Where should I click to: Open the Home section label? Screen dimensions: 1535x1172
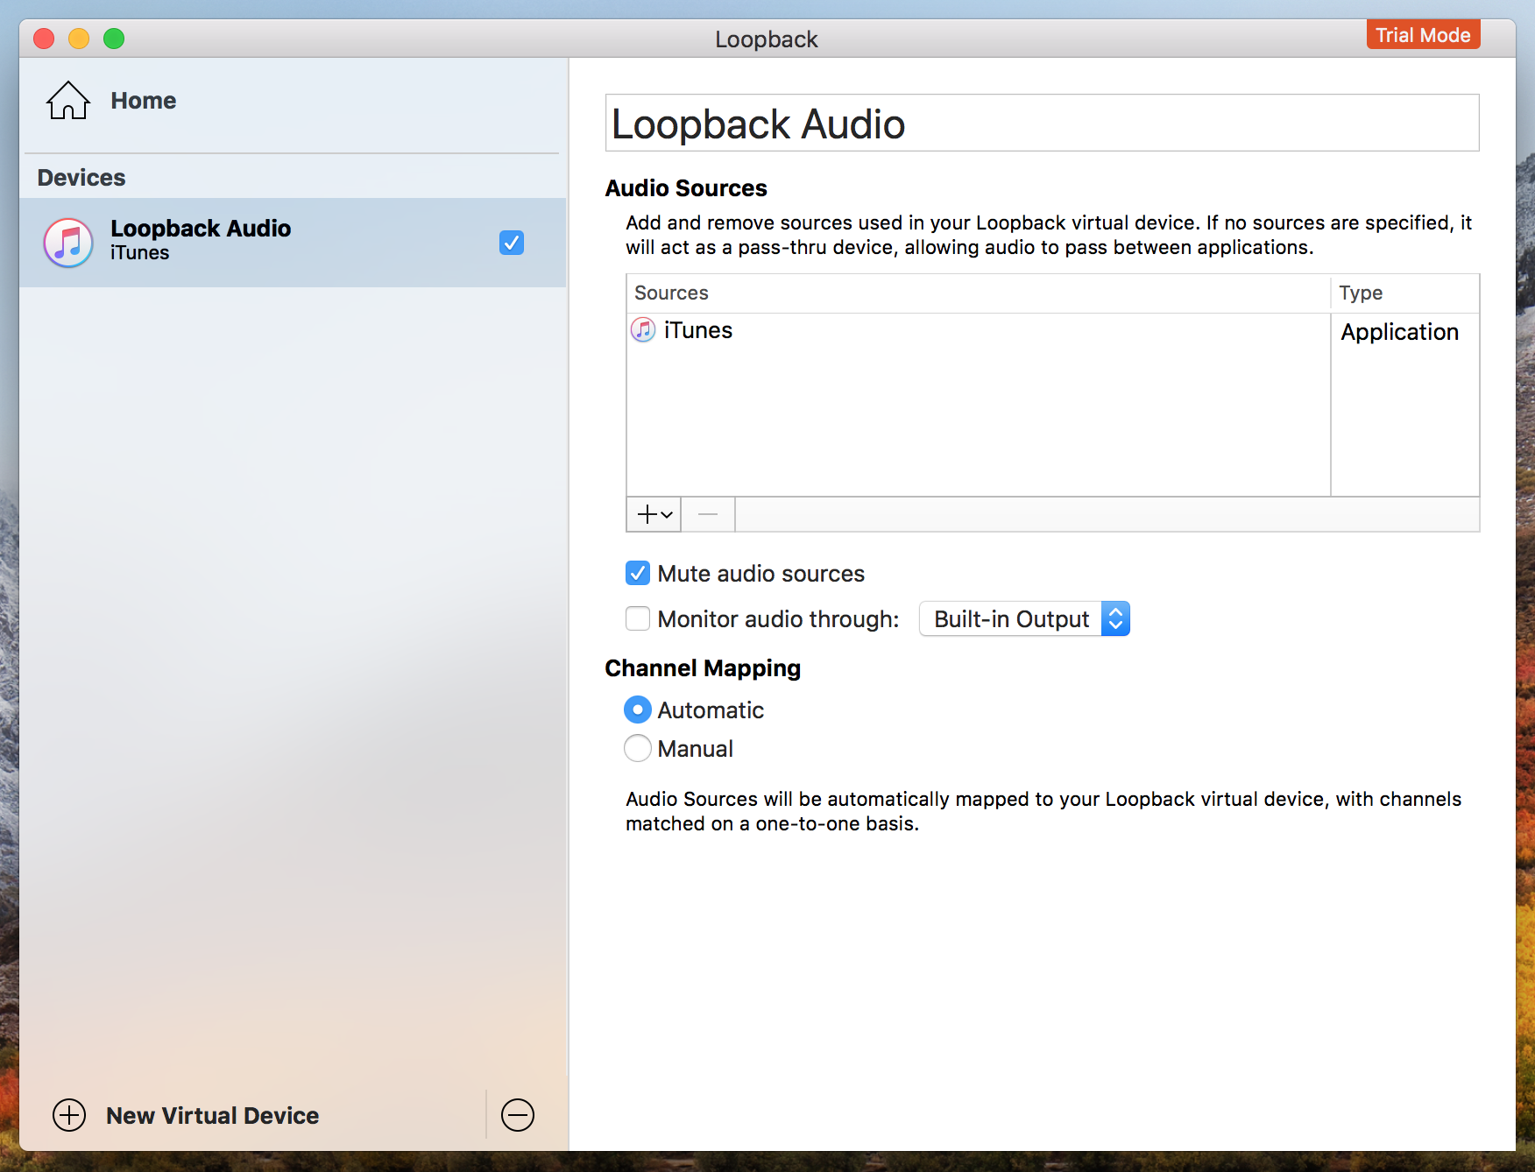[x=144, y=101]
